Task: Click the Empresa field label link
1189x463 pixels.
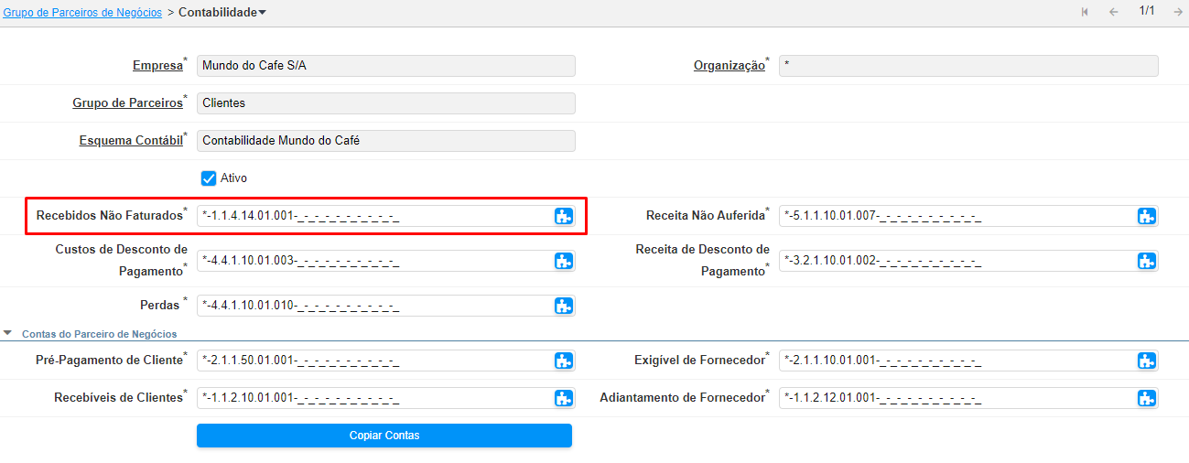Action: point(157,66)
